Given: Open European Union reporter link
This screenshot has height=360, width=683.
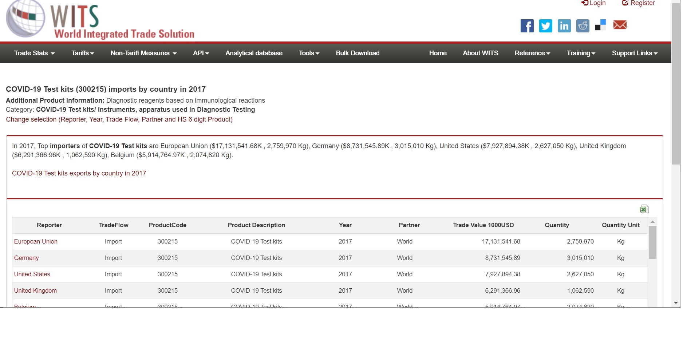Looking at the screenshot, I should coord(36,242).
